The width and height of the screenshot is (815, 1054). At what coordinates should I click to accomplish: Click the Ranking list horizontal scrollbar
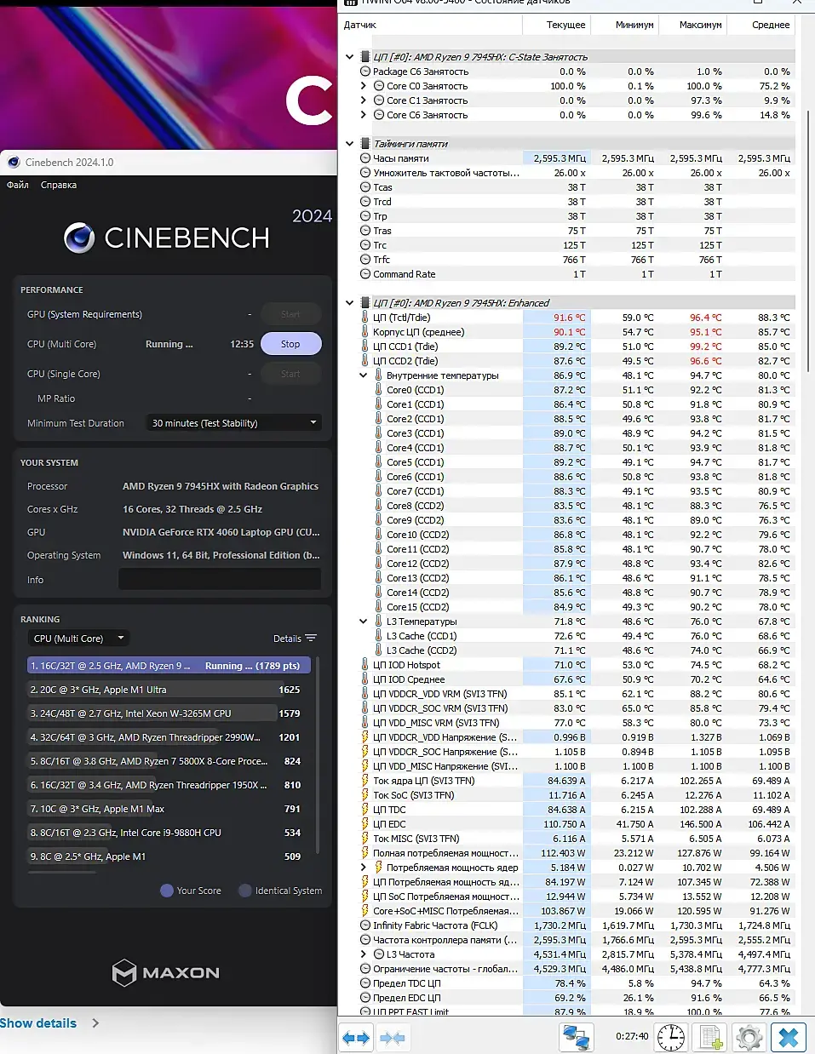coord(63,873)
